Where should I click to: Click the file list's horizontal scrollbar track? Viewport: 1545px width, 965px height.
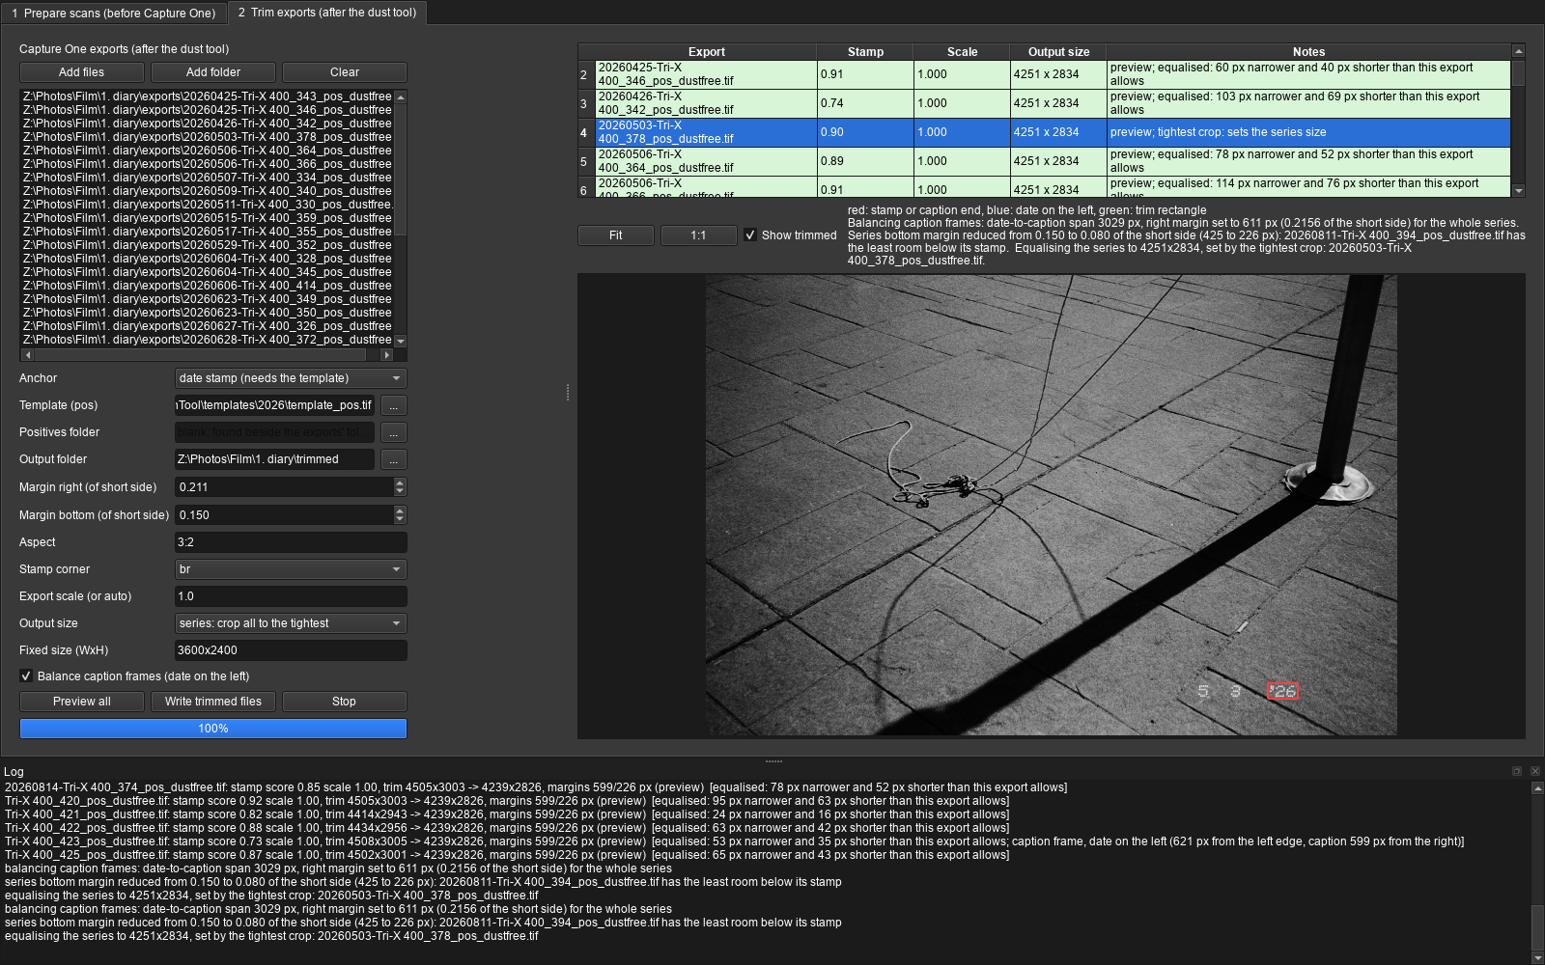pos(208,355)
